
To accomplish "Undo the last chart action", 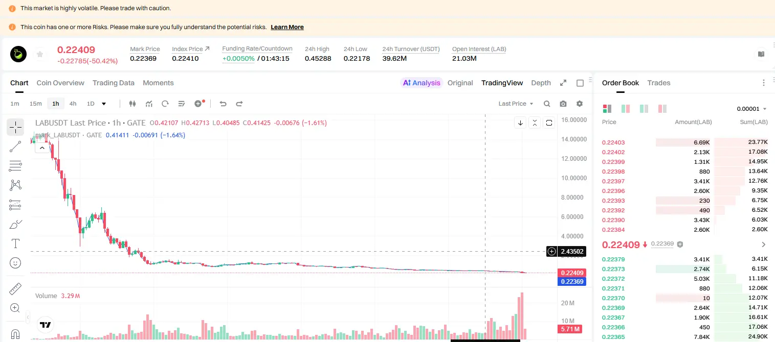I will pos(223,104).
